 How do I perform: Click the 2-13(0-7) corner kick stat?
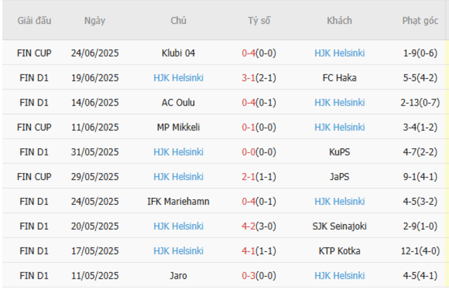point(420,103)
